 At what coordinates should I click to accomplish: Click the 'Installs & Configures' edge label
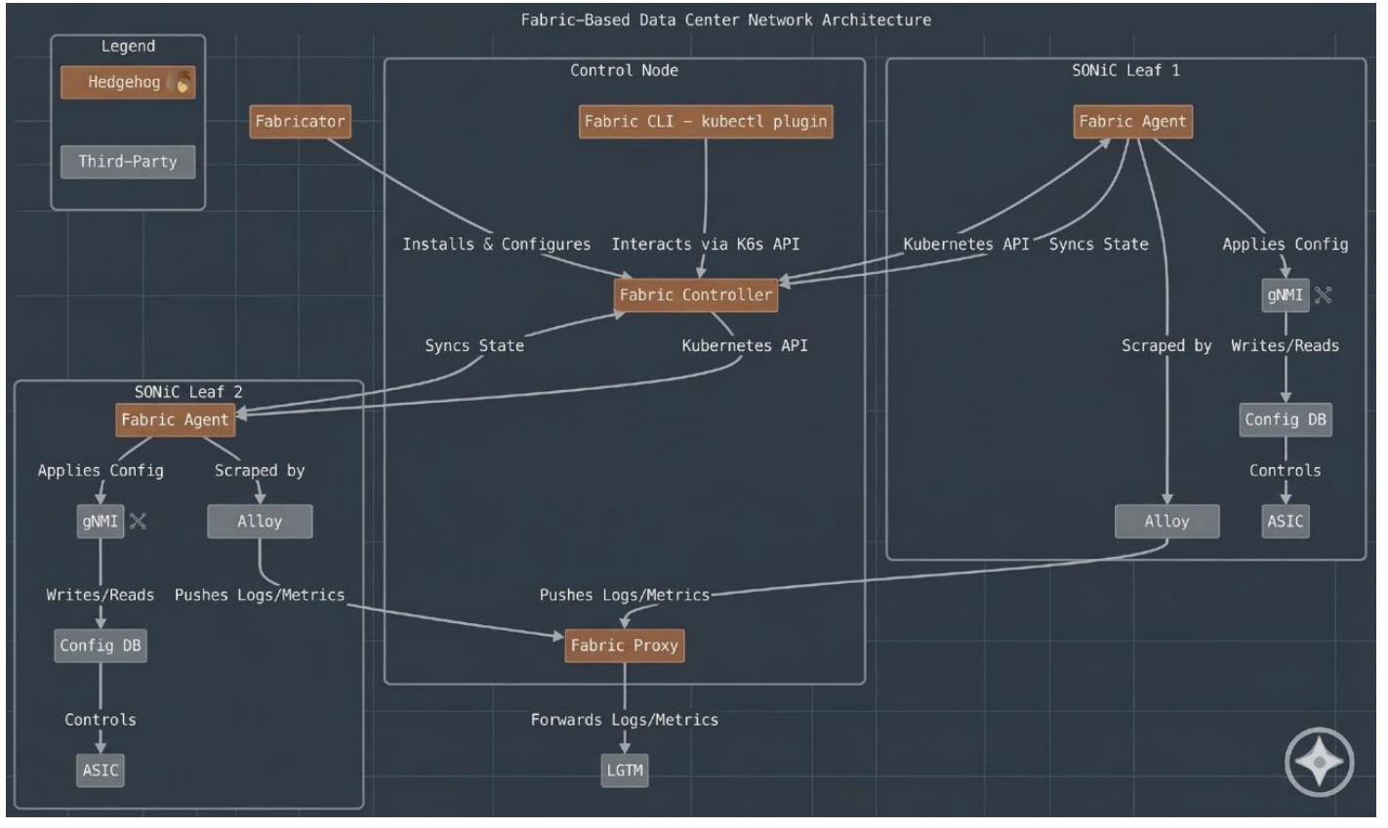(x=497, y=244)
